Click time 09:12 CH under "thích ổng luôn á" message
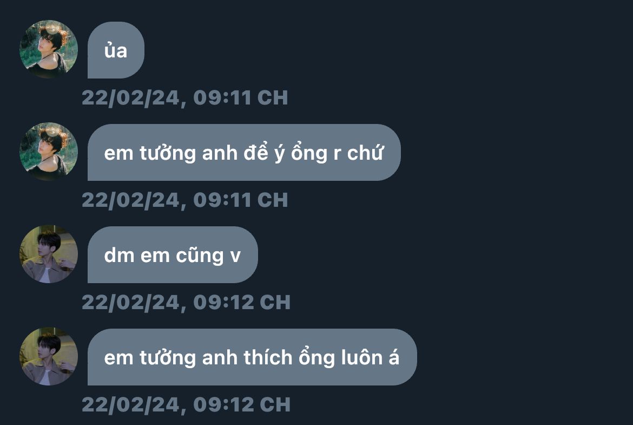The image size is (633, 425). (242, 405)
